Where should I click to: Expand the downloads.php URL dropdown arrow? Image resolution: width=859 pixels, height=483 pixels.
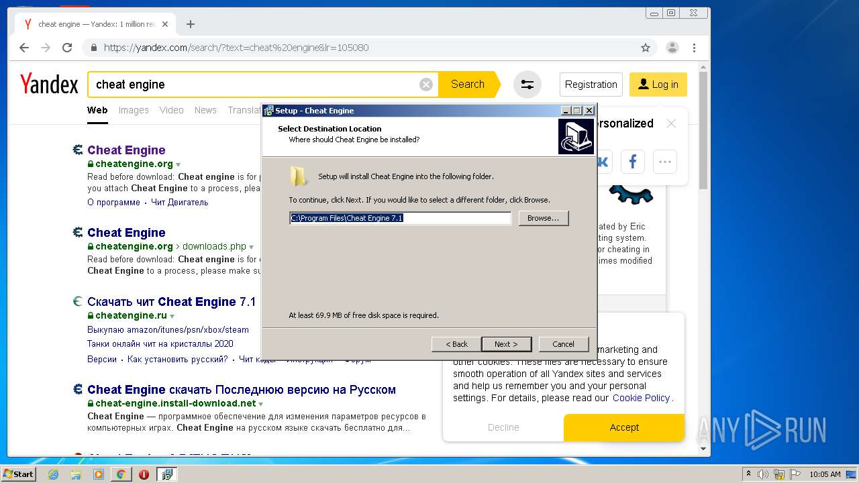tap(252, 247)
